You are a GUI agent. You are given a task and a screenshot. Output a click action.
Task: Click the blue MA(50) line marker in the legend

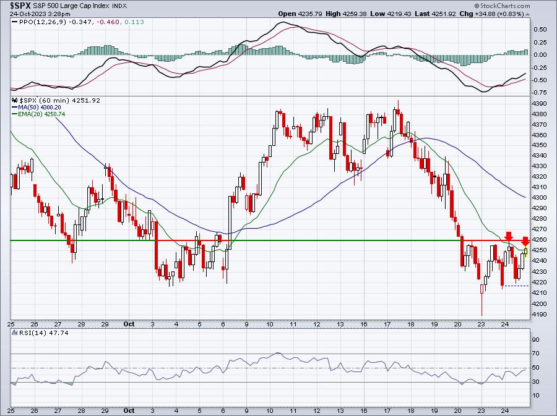[15, 107]
